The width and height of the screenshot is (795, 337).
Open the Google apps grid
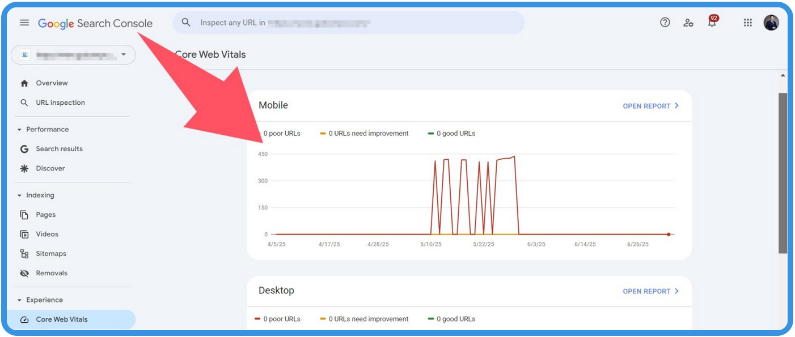[x=747, y=23]
